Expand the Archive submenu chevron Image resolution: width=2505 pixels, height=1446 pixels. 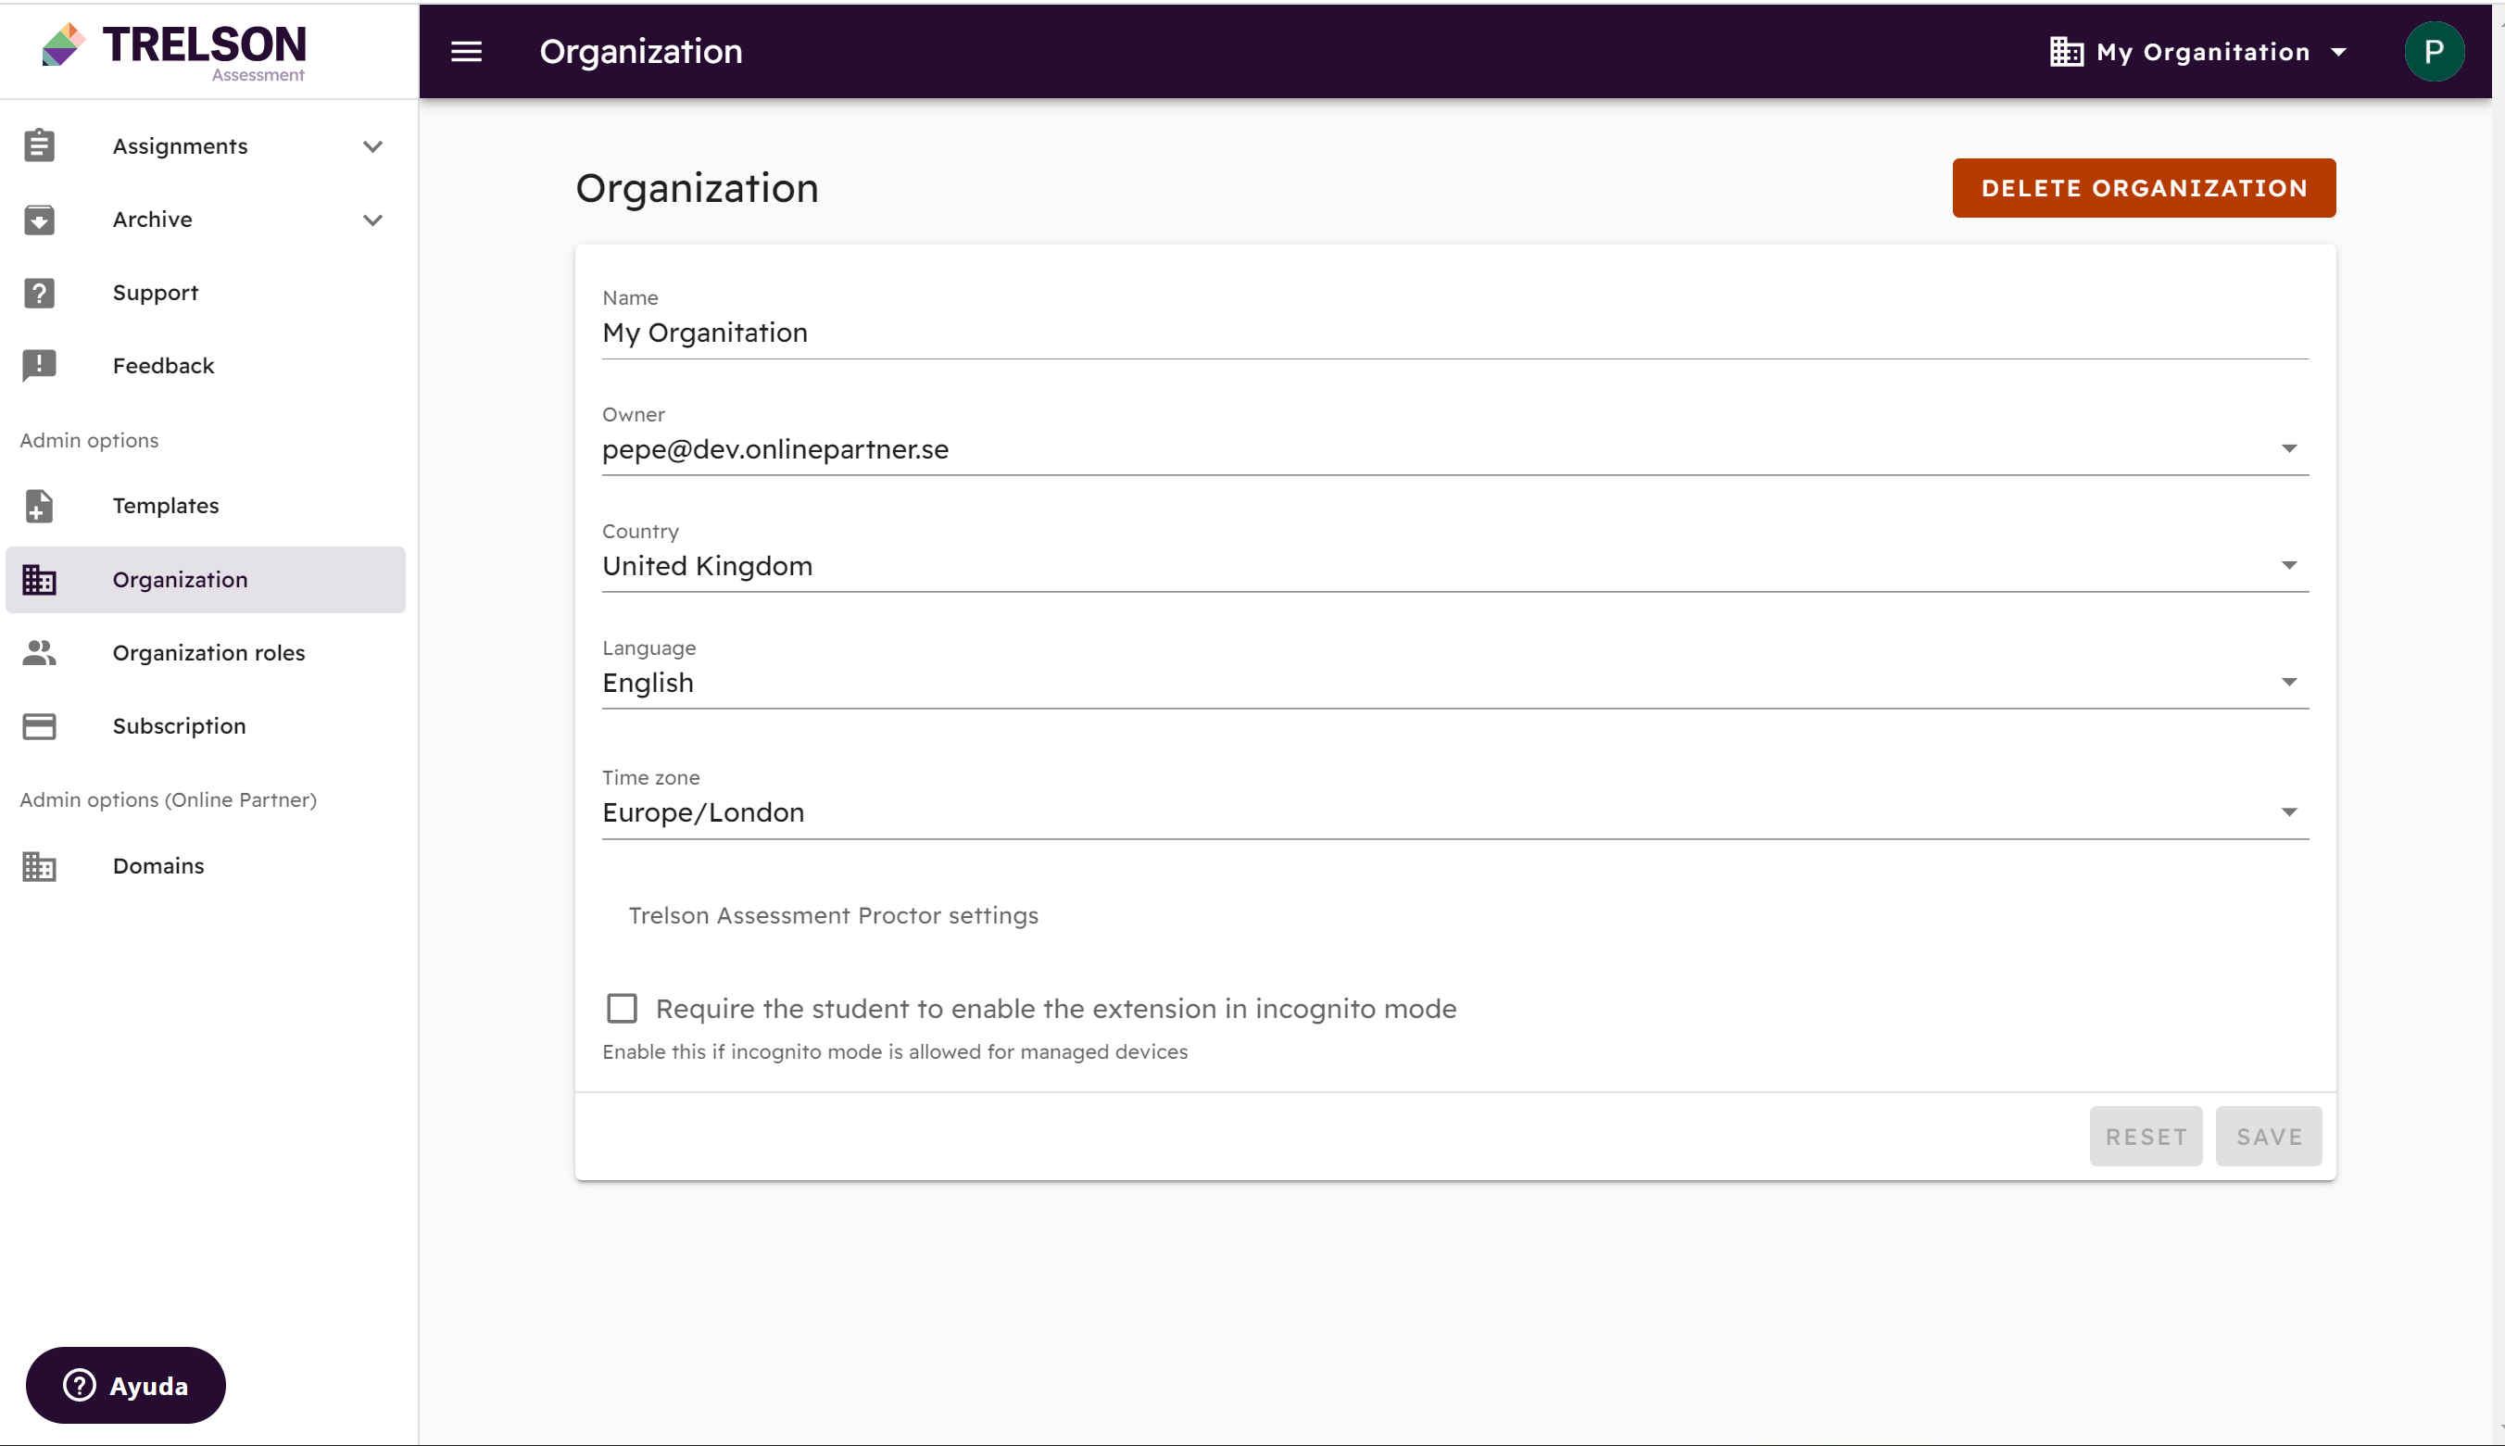(372, 220)
